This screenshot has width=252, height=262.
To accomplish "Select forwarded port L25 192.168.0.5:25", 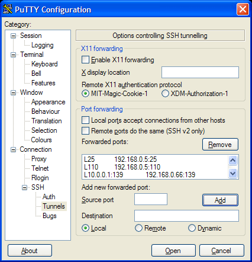I will 155,159.
